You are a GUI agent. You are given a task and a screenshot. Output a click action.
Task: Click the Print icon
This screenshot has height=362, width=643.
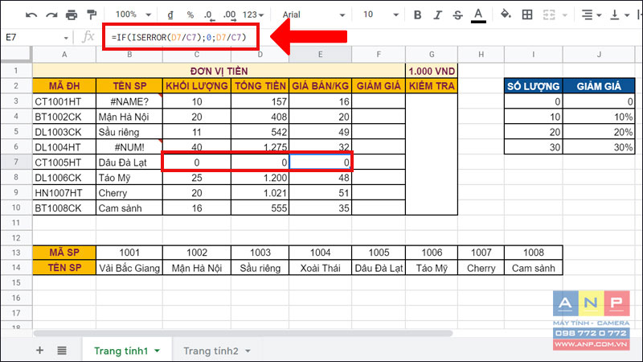click(x=72, y=15)
